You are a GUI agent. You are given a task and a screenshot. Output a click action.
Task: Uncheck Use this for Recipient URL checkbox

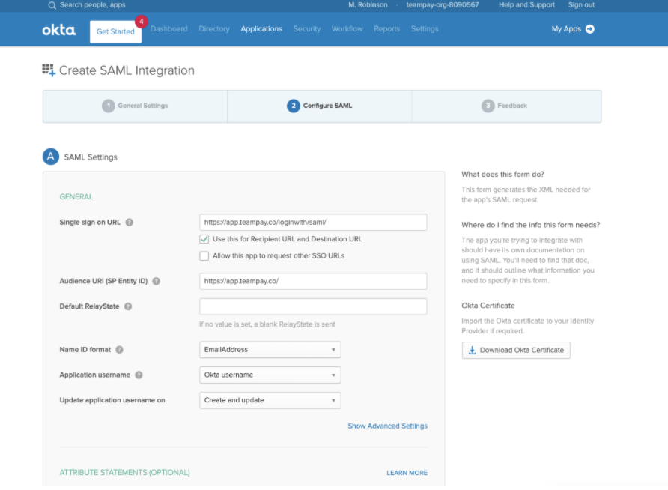point(204,239)
